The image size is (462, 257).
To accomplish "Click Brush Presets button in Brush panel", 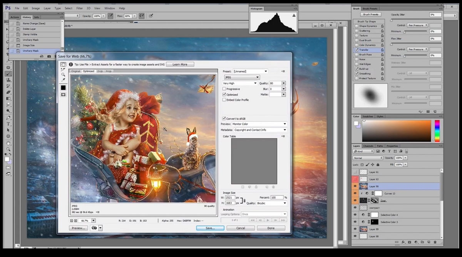I will (x=372, y=15).
